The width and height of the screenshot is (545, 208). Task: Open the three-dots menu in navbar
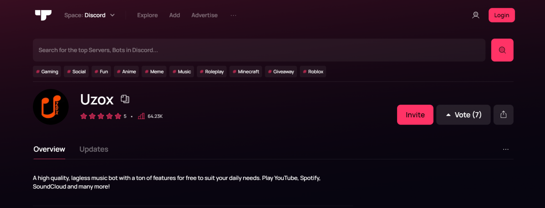(233, 15)
